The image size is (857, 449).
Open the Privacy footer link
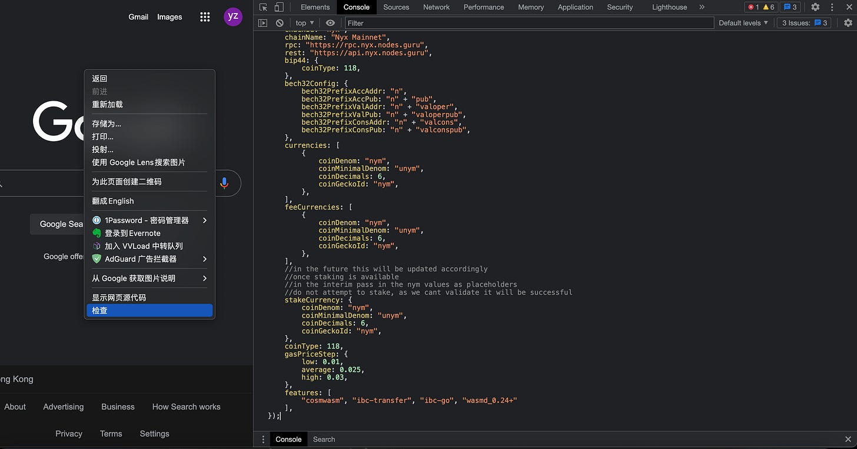coord(69,434)
